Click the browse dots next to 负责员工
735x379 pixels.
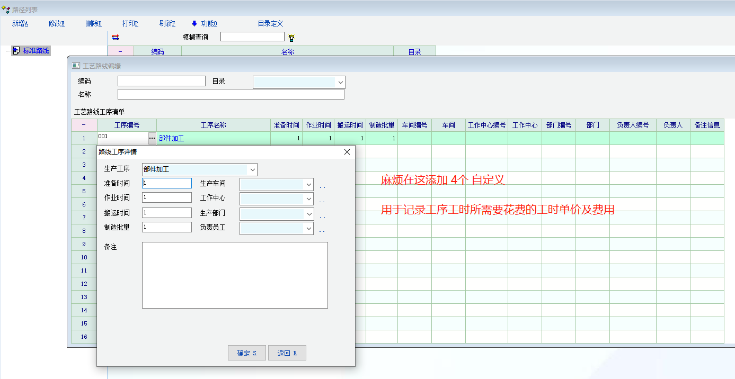(322, 231)
